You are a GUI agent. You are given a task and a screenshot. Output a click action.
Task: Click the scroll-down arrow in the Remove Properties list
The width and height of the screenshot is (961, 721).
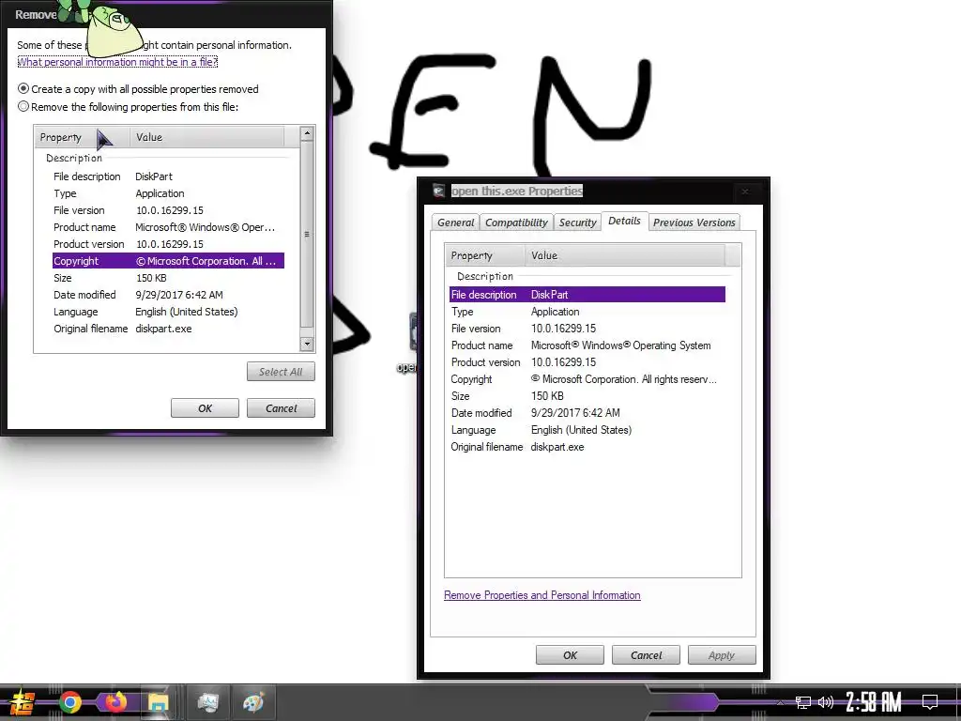coord(307,344)
